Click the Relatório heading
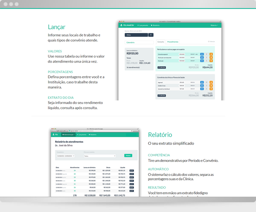The height and width of the screenshot is (212, 256). tap(160, 135)
